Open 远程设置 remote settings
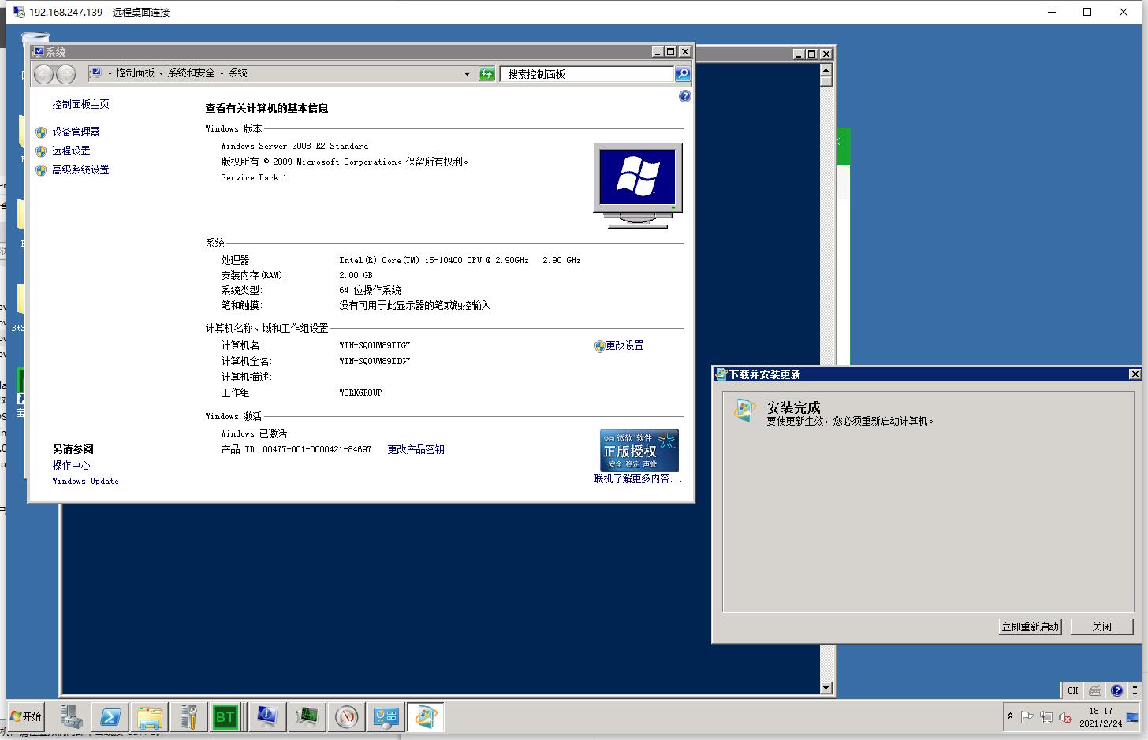 pyautogui.click(x=71, y=151)
